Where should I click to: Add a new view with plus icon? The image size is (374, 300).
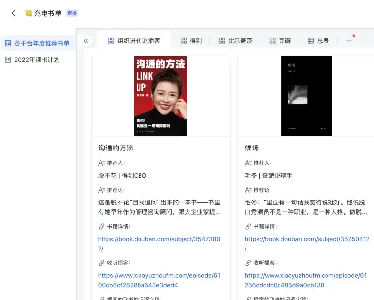[x=349, y=41]
